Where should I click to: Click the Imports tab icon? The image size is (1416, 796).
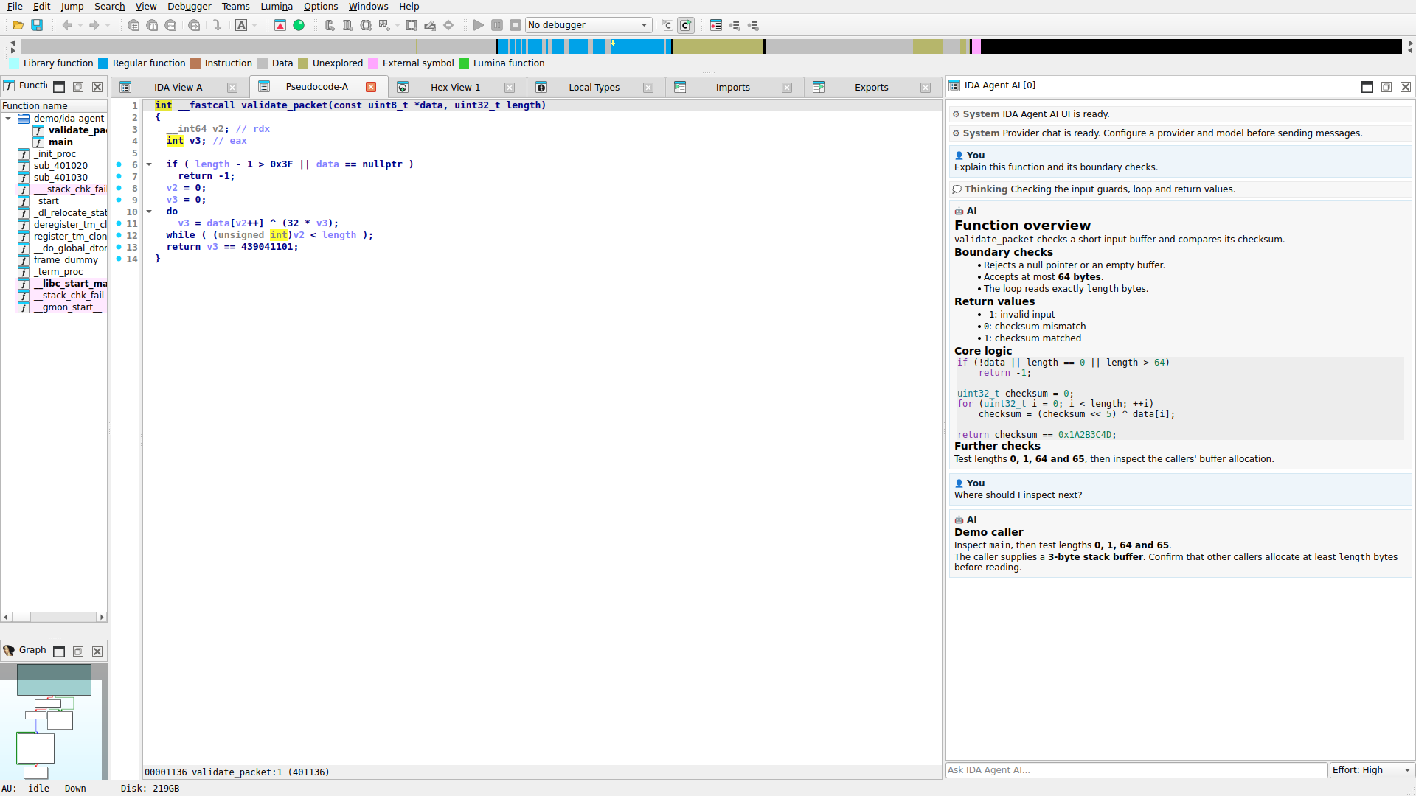(x=680, y=87)
